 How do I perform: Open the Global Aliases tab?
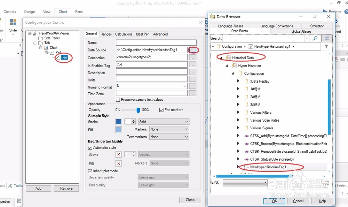point(301,32)
